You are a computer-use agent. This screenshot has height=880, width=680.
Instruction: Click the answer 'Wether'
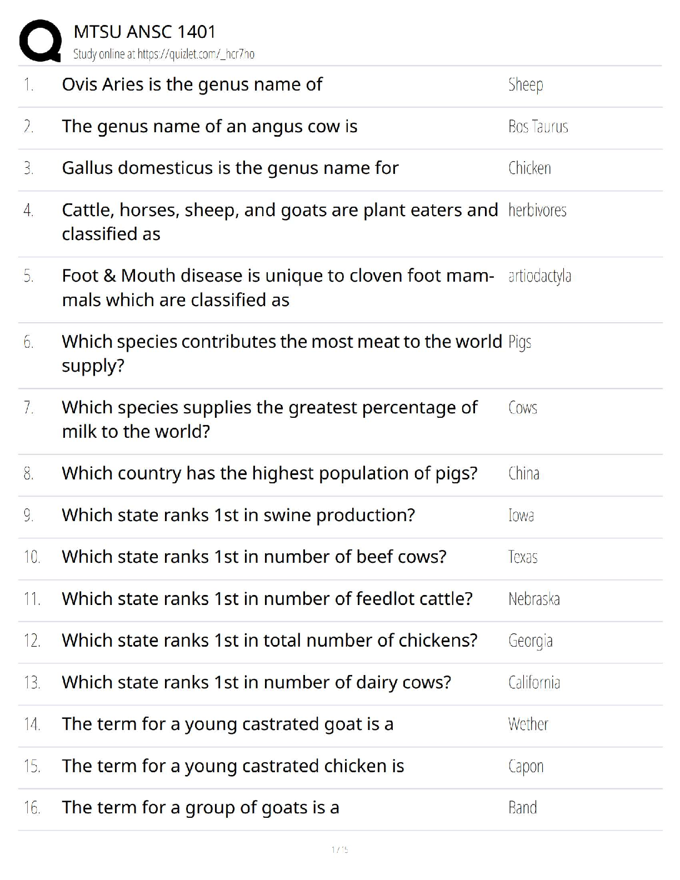(528, 724)
